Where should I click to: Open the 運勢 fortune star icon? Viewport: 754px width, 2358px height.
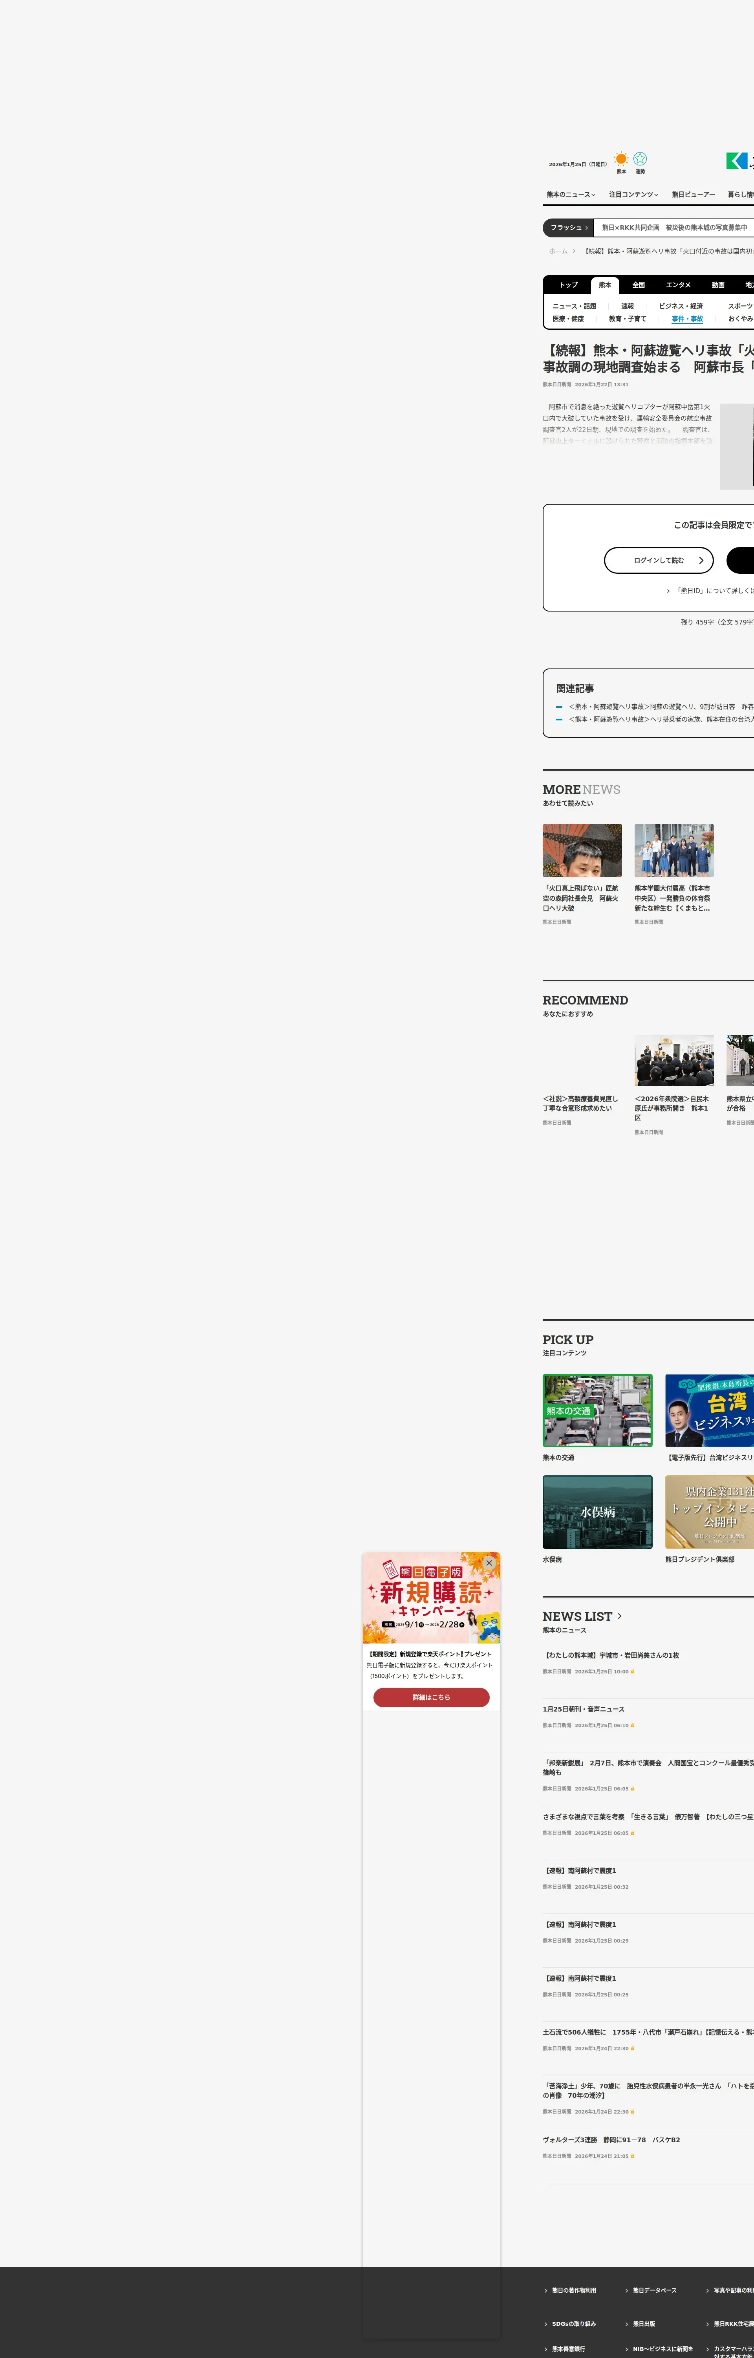click(640, 159)
